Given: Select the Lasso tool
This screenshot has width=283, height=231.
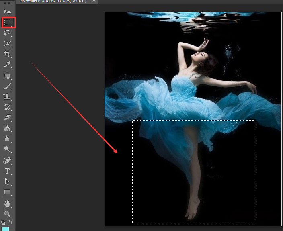Looking at the screenshot, I should pyautogui.click(x=7, y=33).
